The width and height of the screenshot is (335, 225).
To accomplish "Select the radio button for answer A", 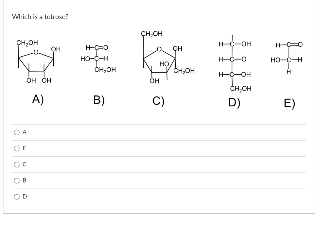I will click(x=17, y=132).
